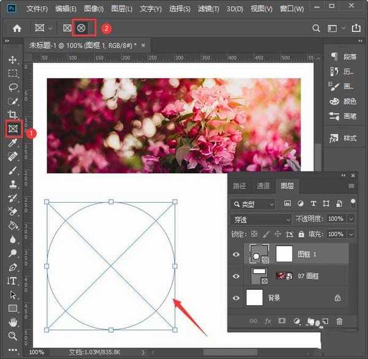Open the 段落 panel
368x359 pixels.
(343, 56)
